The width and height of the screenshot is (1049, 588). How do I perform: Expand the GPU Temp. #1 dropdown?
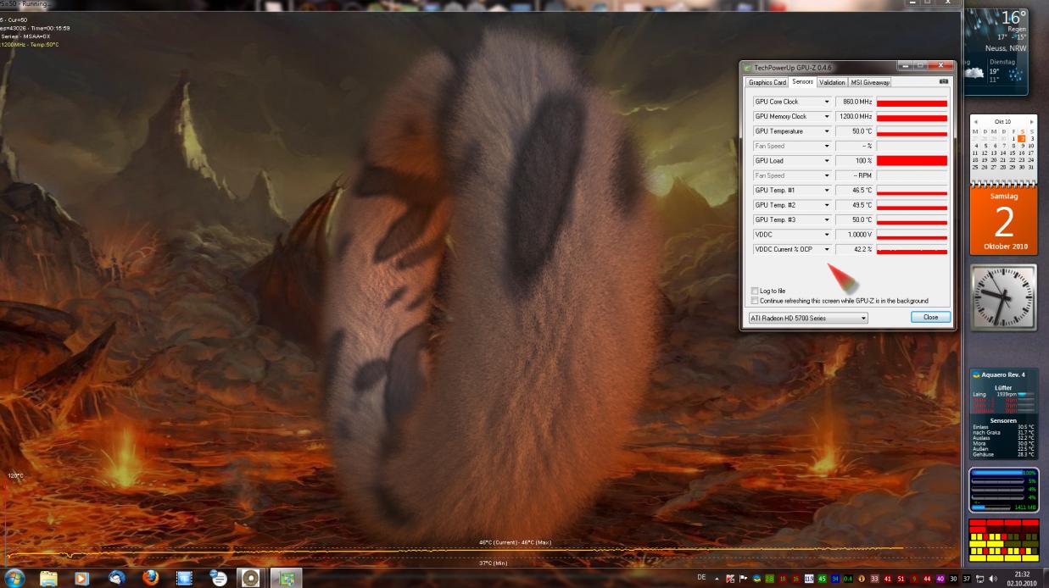(827, 191)
